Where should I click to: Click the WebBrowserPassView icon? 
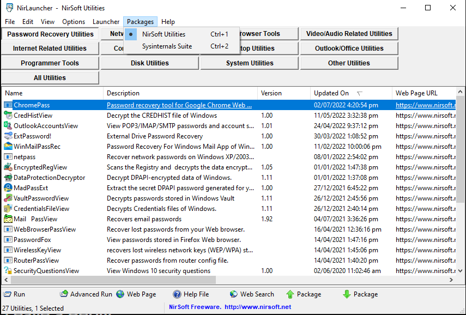pyautogui.click(x=8, y=229)
